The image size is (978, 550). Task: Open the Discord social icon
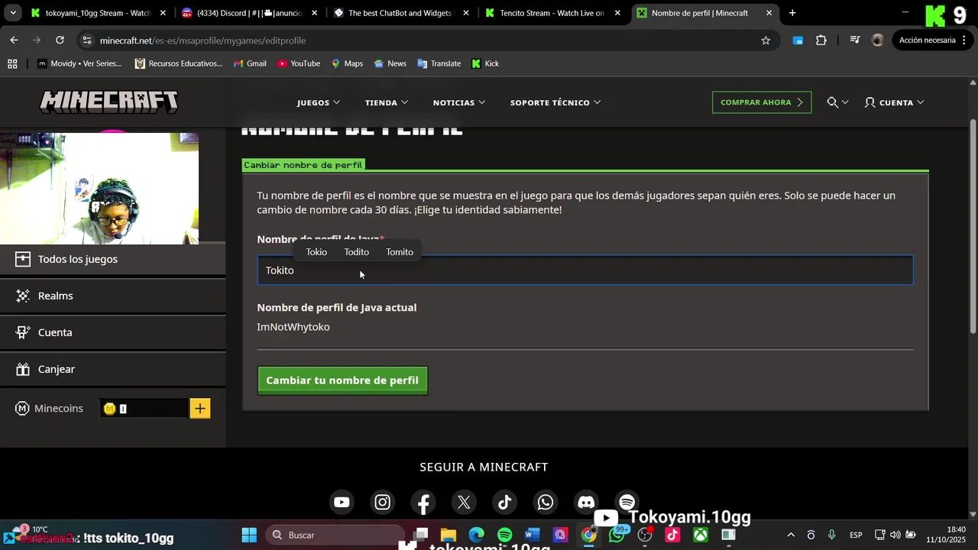coord(586,502)
